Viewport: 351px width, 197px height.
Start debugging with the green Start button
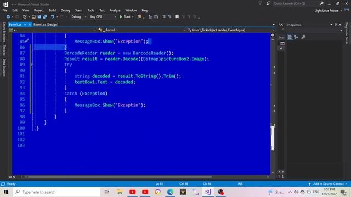pos(125,17)
